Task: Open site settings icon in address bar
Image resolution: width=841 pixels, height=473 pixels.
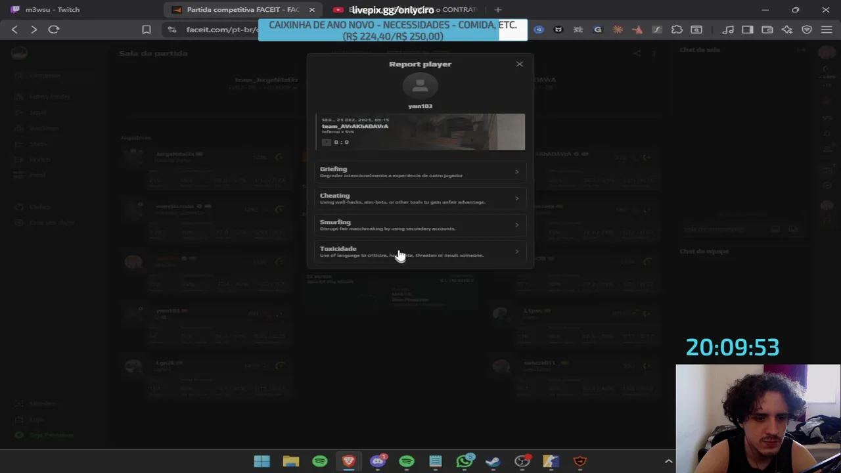Action: click(172, 30)
